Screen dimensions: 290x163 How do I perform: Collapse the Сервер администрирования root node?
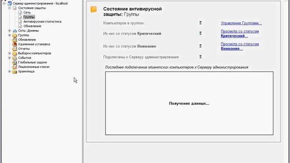coord(4,4)
